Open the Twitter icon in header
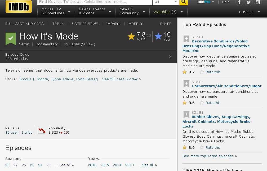 (249, 2)
